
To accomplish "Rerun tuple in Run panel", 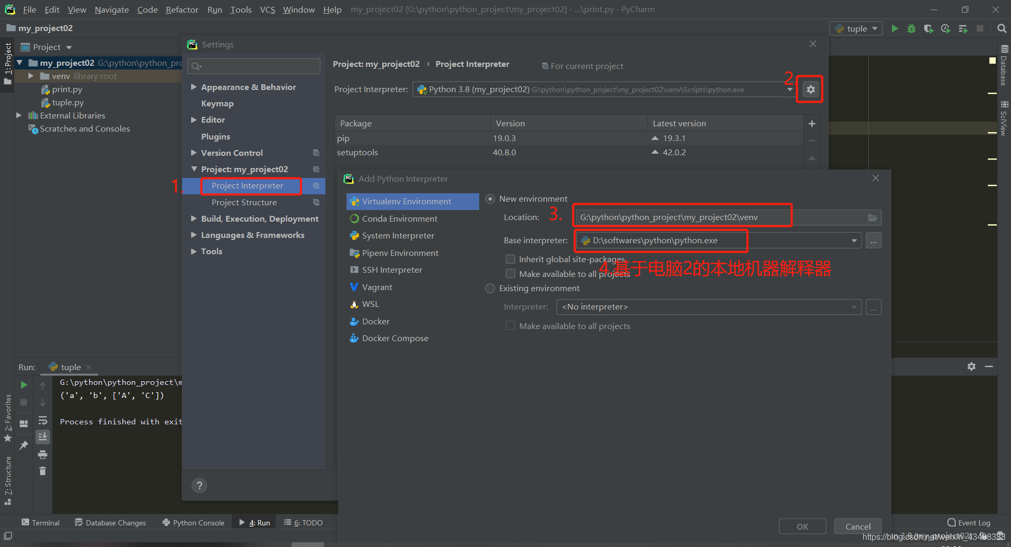I will 24,385.
